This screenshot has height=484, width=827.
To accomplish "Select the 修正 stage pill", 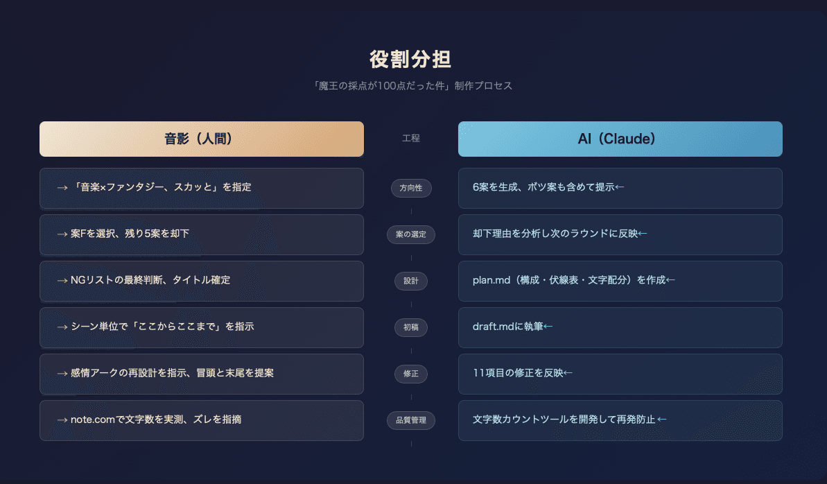I will (411, 374).
